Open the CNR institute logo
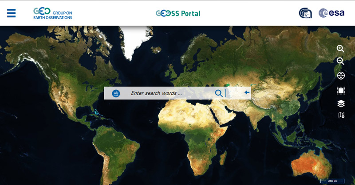The image size is (355, 185). (x=305, y=13)
